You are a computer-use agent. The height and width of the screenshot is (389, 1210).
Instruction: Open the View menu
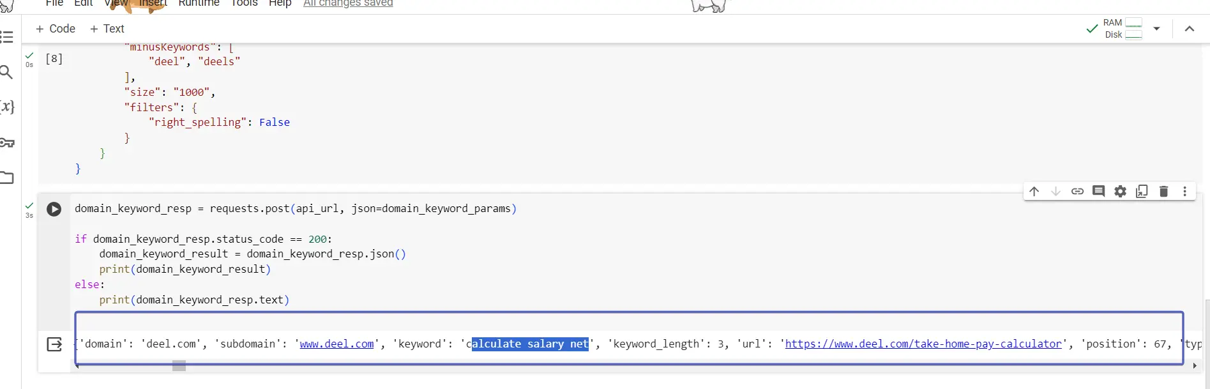(116, 3)
